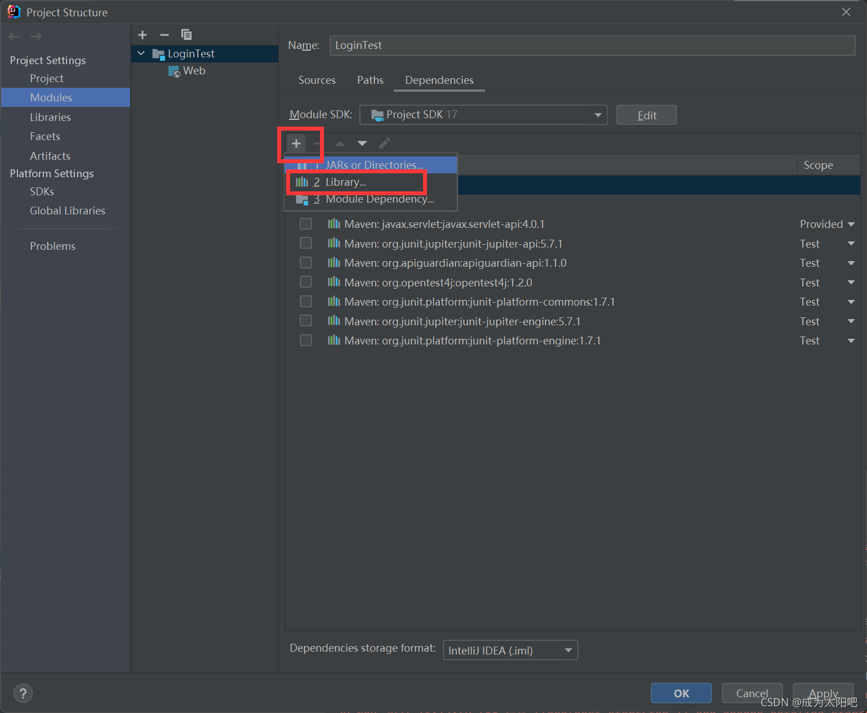
Task: Click the help question mark icon
Action: pyautogui.click(x=23, y=693)
